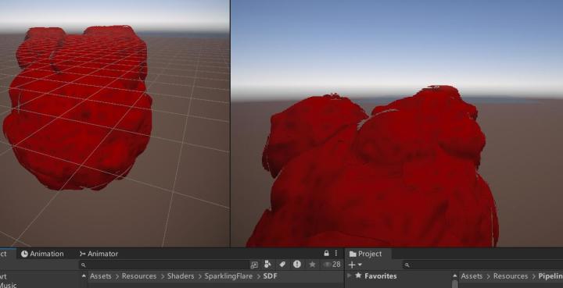The width and height of the screenshot is (563, 288).
Task: Expand the Favorites tree item
Action: [x=349, y=276]
